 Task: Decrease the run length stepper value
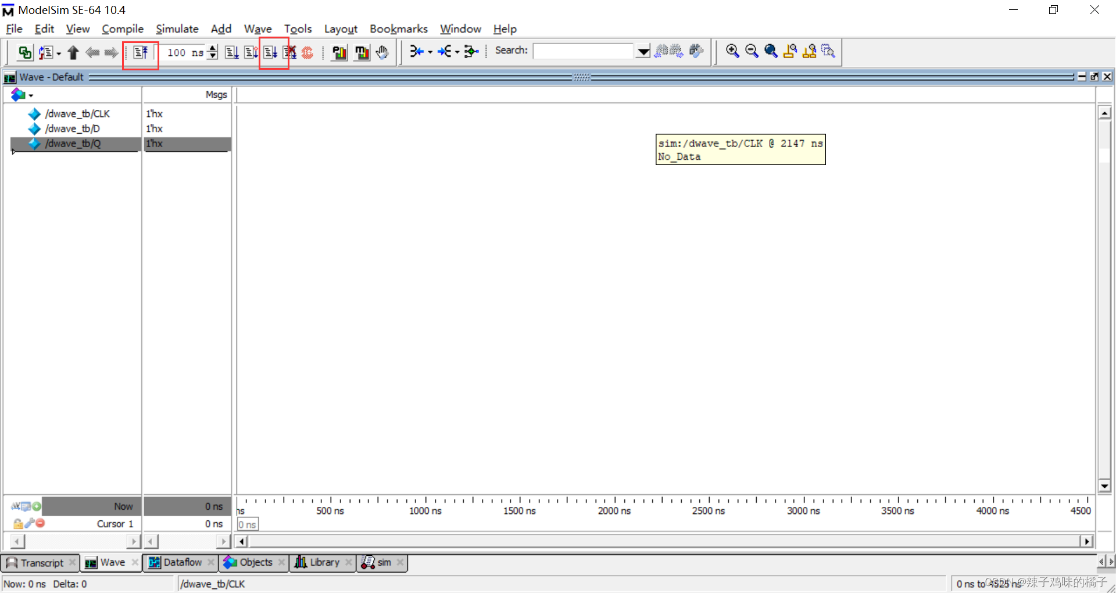pos(213,56)
